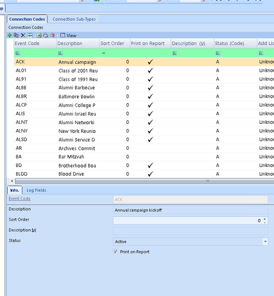
Task: Click the horizontal scrollbar left arrow
Action: pos(12,181)
